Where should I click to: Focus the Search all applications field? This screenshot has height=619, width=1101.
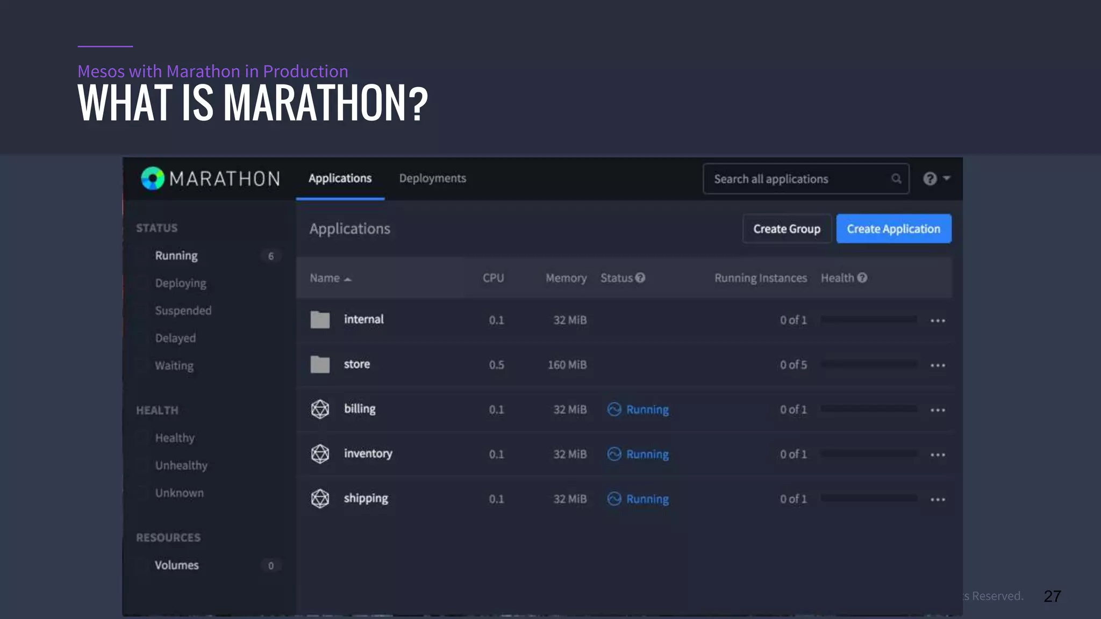806,179
